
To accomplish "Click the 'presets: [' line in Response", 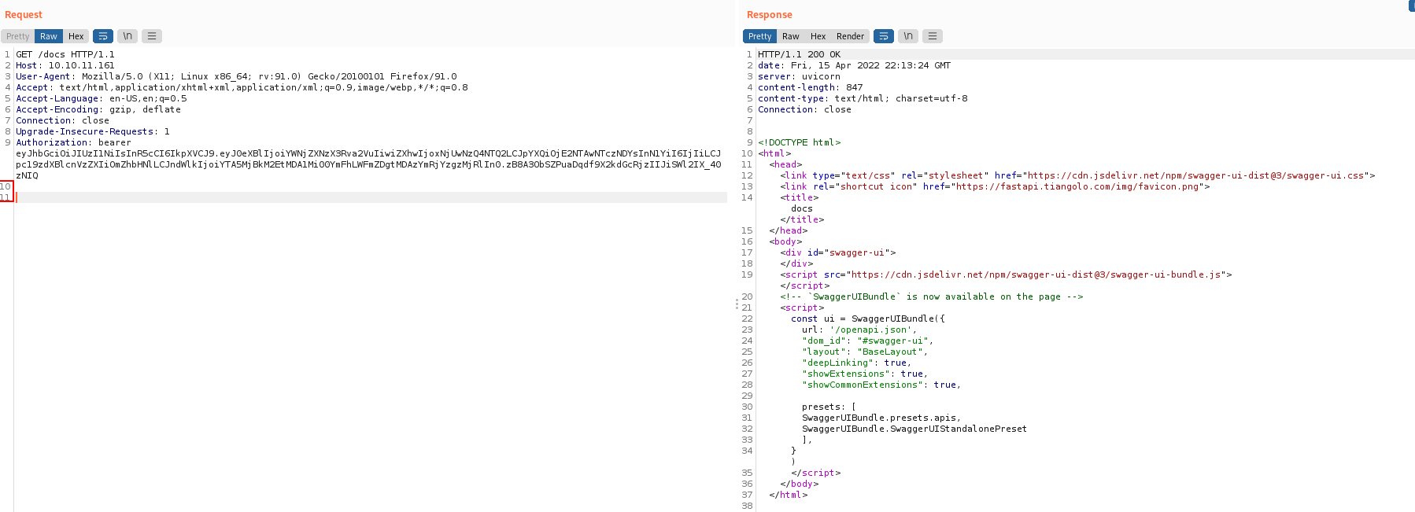I will [829, 407].
